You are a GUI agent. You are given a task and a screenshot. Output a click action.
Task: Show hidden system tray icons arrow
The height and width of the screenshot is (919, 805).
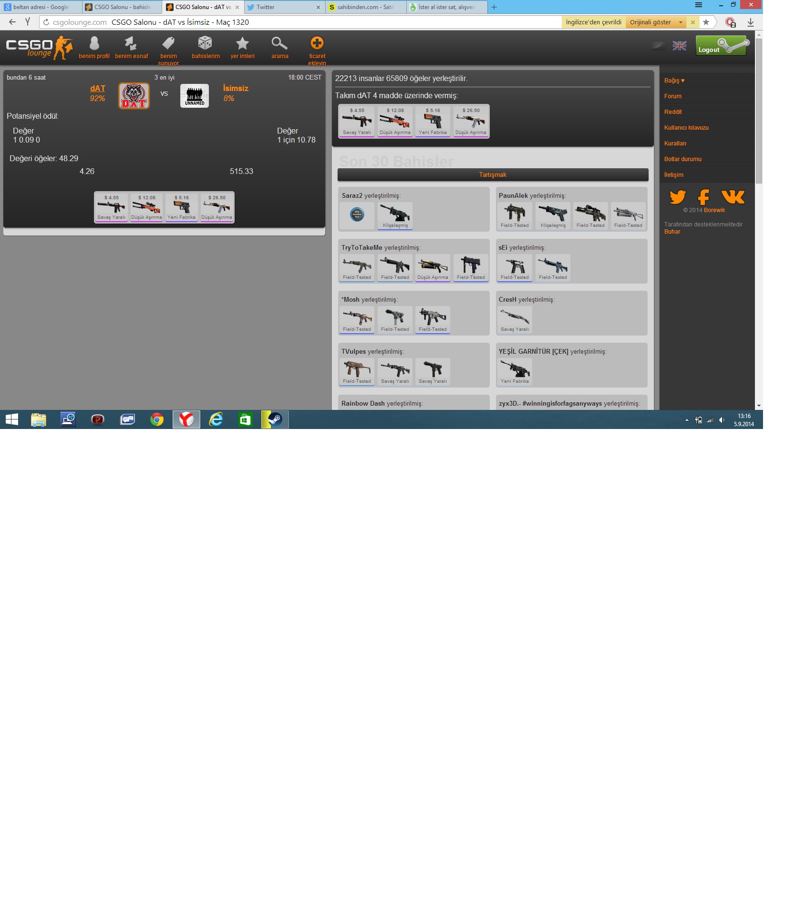(x=687, y=420)
